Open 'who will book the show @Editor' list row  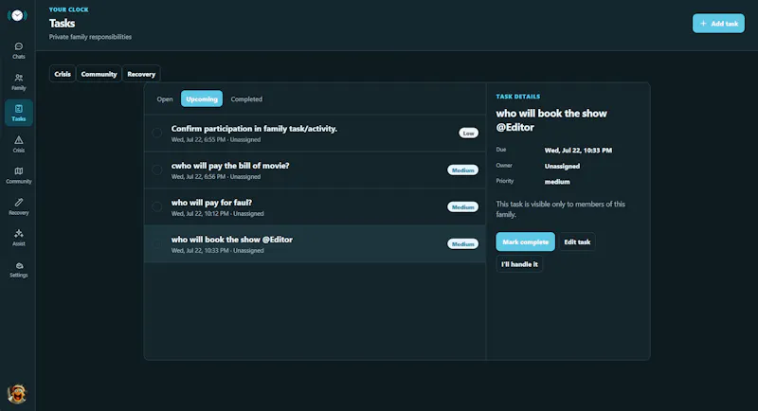(315, 244)
